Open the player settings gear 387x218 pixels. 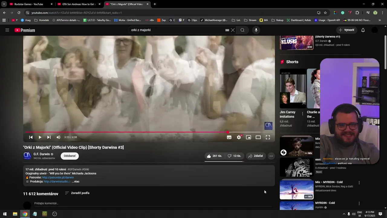coord(239,137)
